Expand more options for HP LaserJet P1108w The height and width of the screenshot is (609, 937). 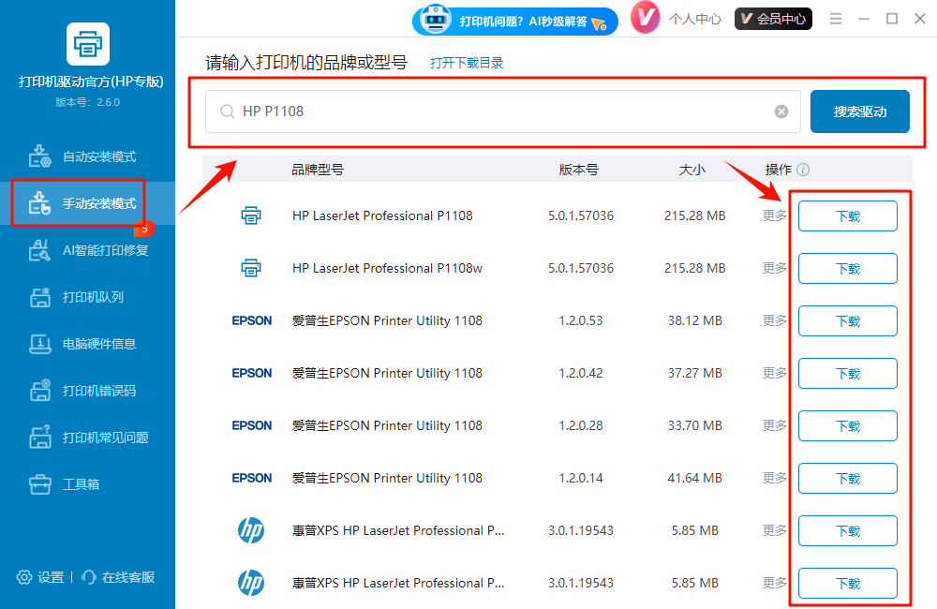coord(775,268)
